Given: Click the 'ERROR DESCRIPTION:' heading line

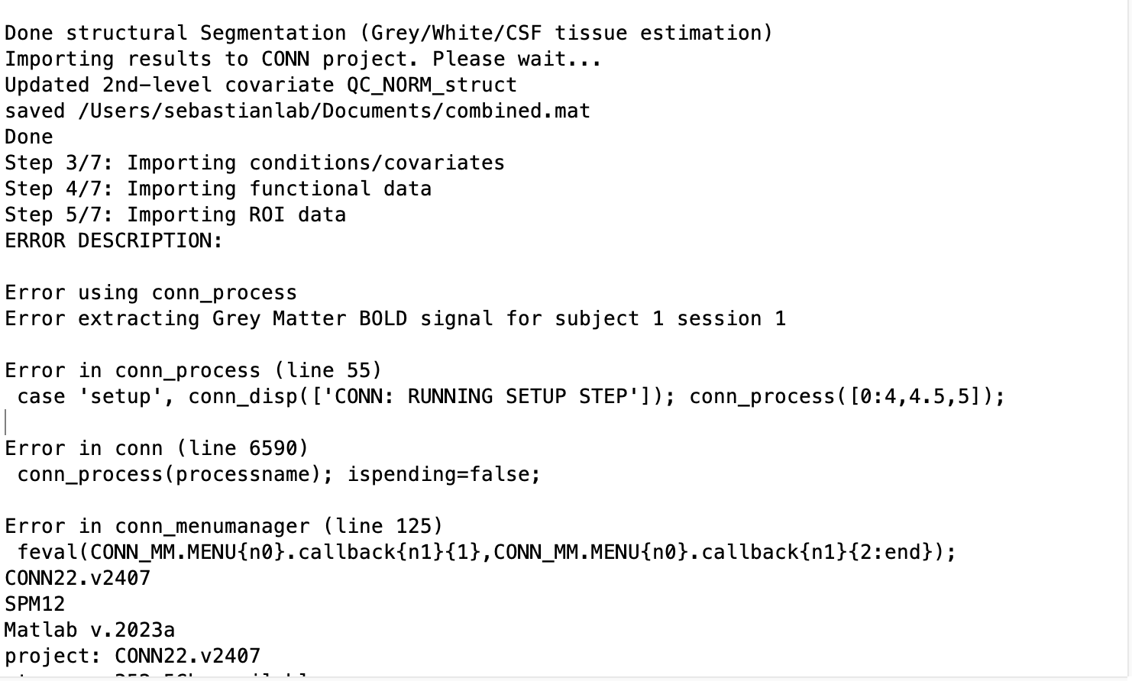Looking at the screenshot, I should [x=114, y=241].
